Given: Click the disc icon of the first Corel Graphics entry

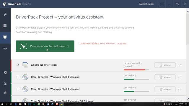Looking at the screenshot, I should pyautogui.click(x=25, y=77).
